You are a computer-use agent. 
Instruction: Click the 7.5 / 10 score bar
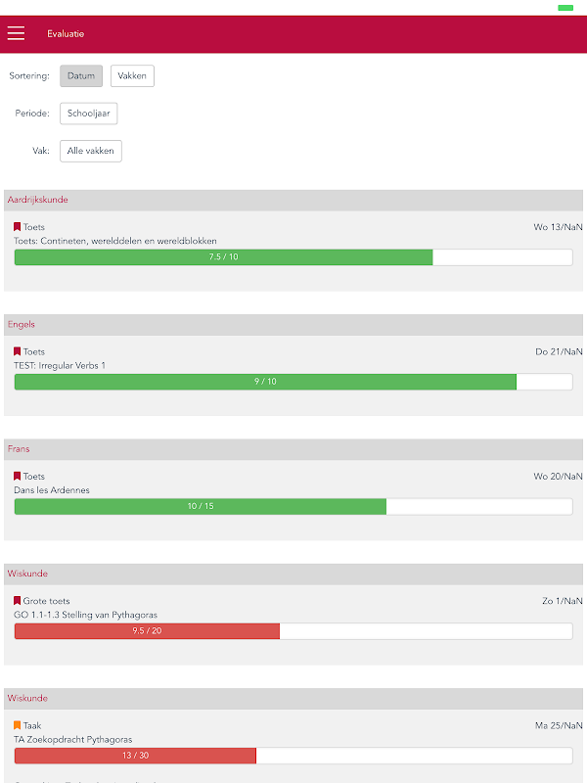[223, 256]
